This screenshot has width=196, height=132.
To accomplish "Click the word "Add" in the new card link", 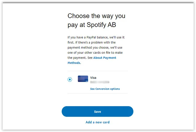I will click(89, 122).
